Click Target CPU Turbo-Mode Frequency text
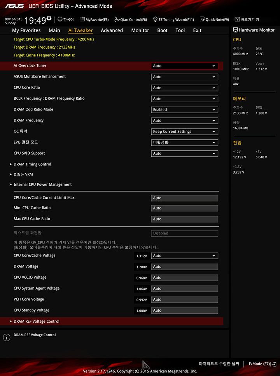Screen dimensions: 280x376 [x=54, y=39]
